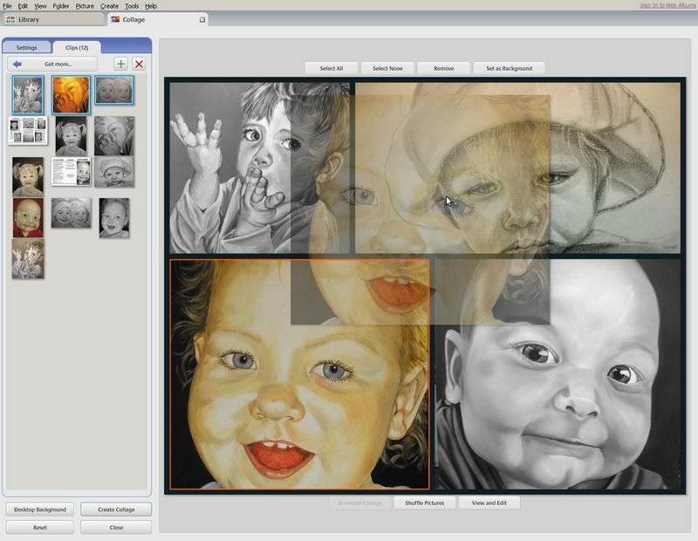Click the Remove button above the collage
The height and width of the screenshot is (541, 698).
pos(444,68)
